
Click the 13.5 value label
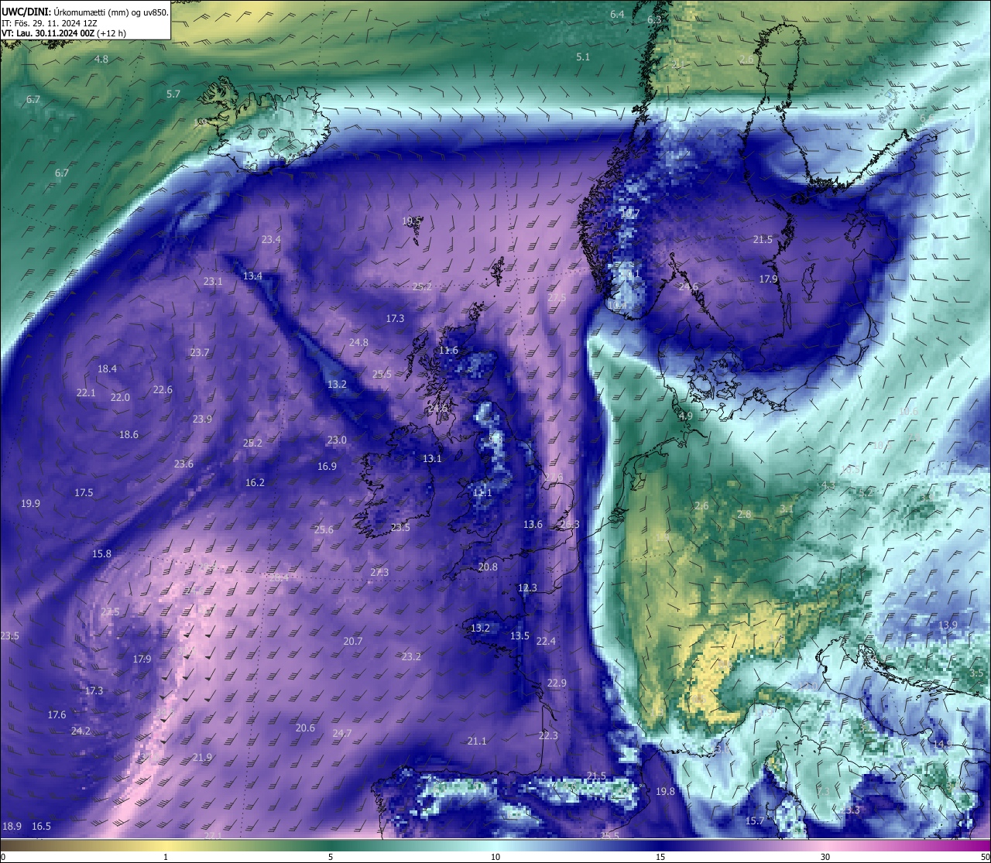pos(520,636)
